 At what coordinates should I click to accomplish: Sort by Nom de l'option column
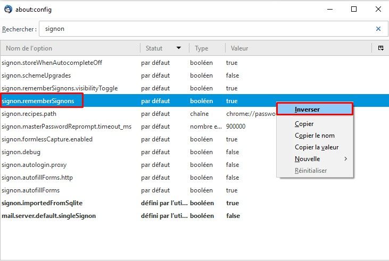pos(70,48)
